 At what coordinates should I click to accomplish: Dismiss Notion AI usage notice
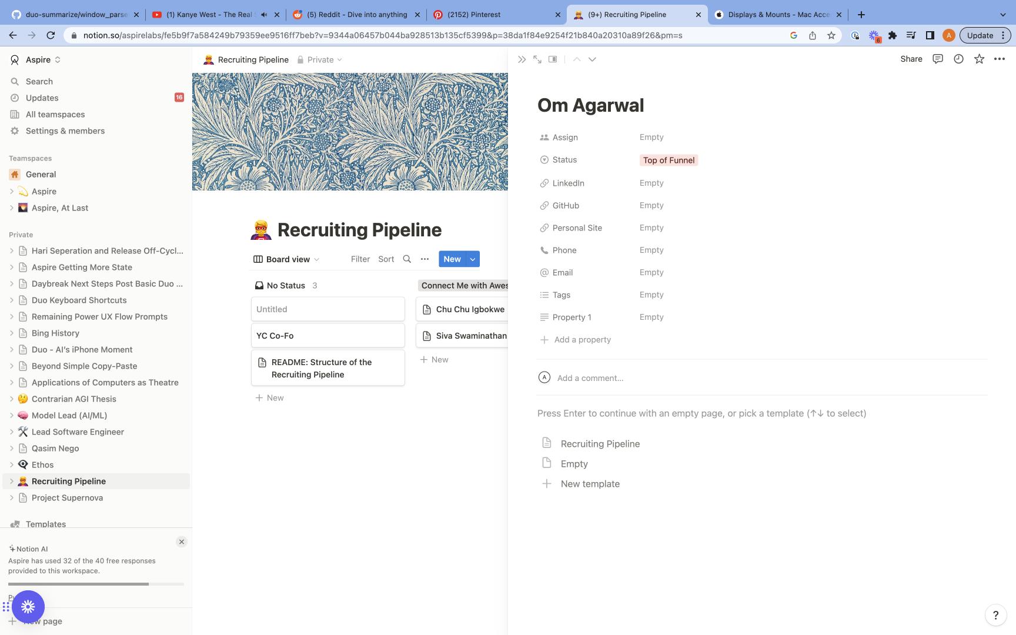click(x=182, y=542)
